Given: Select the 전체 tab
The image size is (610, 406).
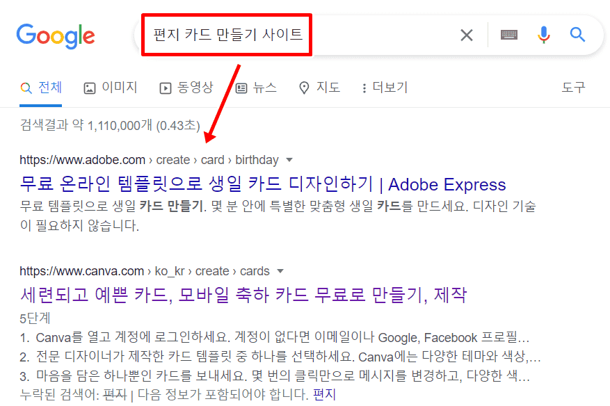Looking at the screenshot, I should click(x=41, y=88).
